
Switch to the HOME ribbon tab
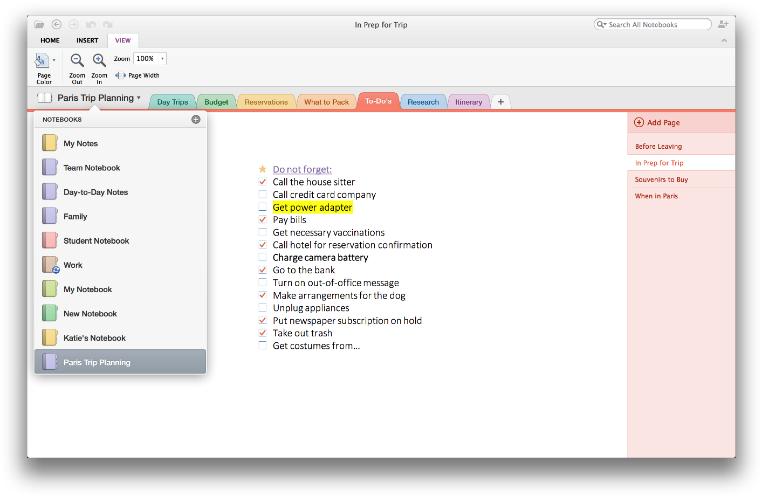(50, 40)
